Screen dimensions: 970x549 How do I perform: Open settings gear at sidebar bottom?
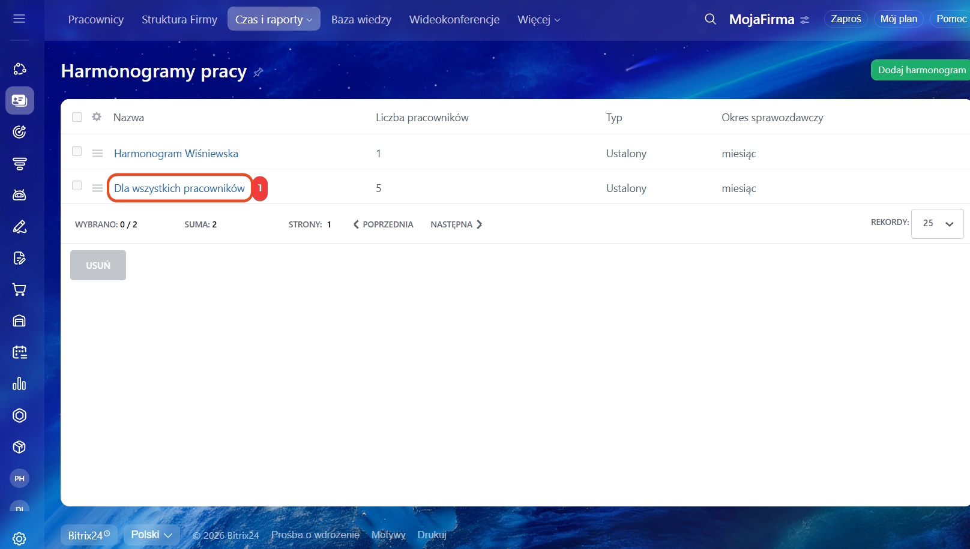click(x=19, y=538)
